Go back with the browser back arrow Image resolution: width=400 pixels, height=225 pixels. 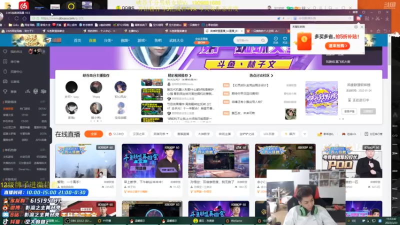(8, 18)
